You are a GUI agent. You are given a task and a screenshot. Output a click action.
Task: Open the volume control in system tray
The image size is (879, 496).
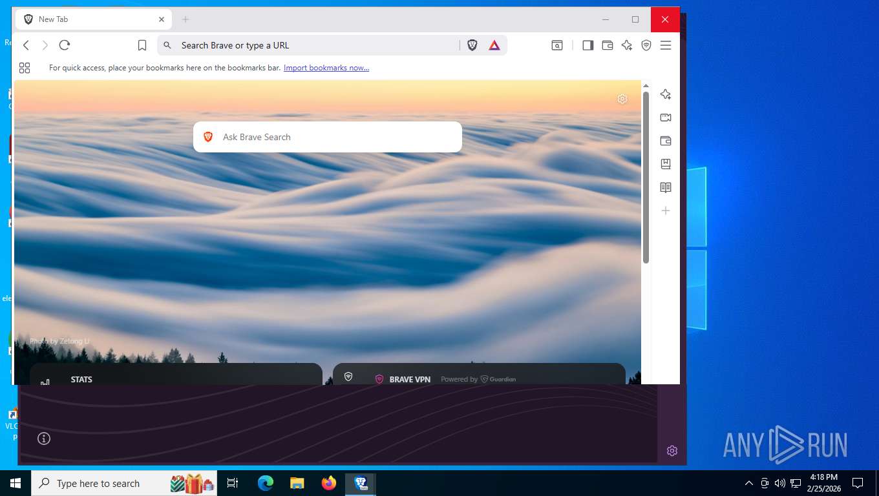(780, 483)
